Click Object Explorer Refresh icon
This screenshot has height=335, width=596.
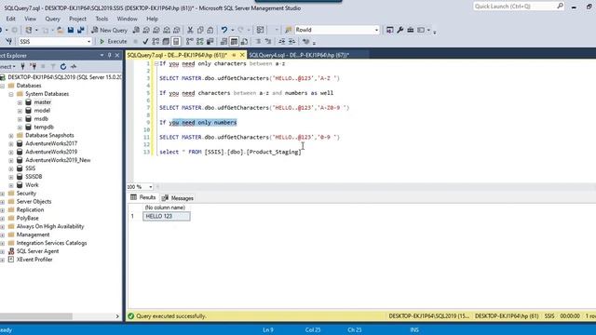pos(63,66)
